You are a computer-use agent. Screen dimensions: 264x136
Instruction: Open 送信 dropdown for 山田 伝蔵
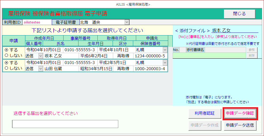click(x=41, y=69)
